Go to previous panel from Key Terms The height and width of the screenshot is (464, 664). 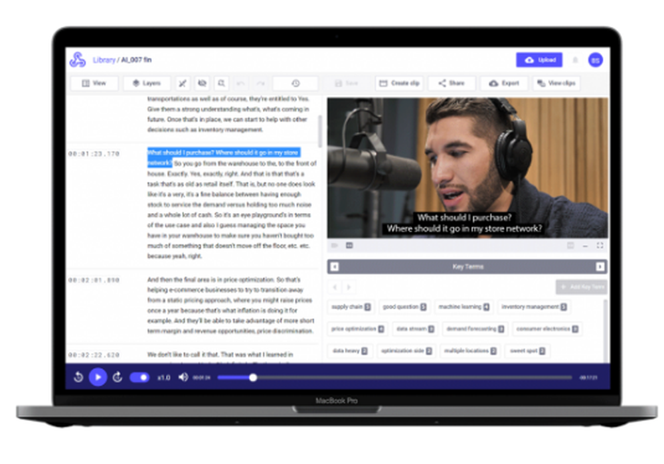click(x=335, y=267)
